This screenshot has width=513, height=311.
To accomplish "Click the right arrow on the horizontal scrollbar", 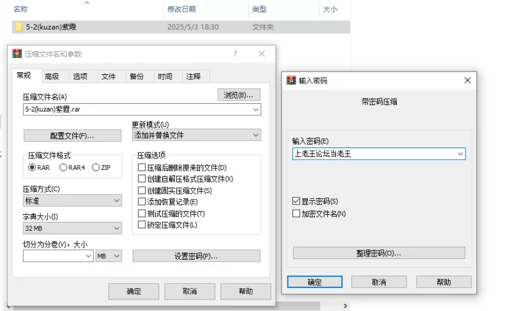I will [346, 306].
